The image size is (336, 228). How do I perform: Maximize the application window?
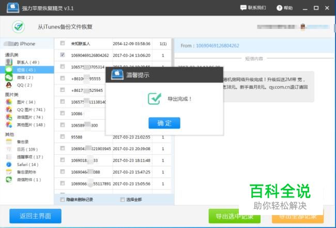tap(316, 8)
